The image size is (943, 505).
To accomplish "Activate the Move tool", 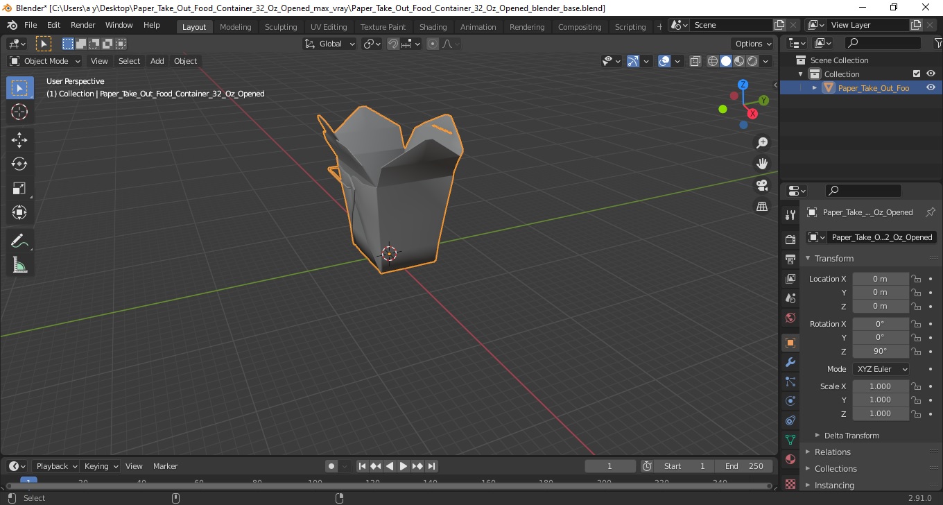I will pos(19,140).
